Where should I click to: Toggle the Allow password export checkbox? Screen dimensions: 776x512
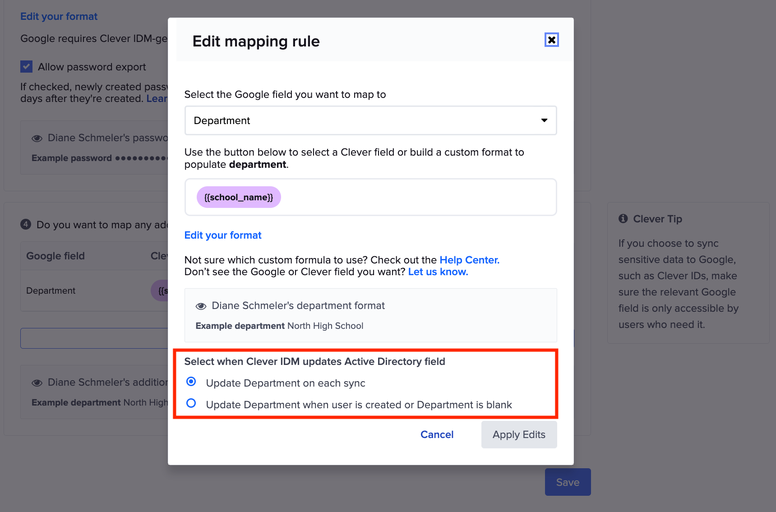tap(27, 67)
